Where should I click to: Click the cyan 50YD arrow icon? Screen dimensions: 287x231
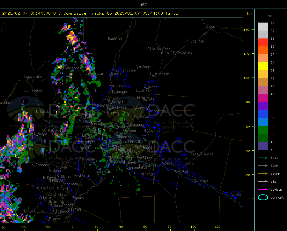click(263, 158)
